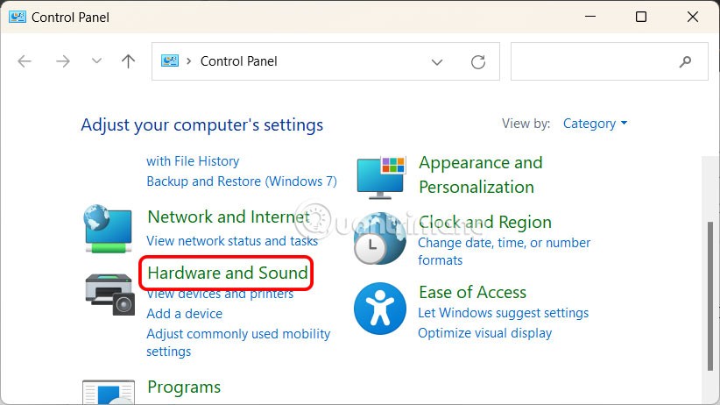Expand the address bar history dropdown
The width and height of the screenshot is (720, 405).
pyautogui.click(x=437, y=61)
